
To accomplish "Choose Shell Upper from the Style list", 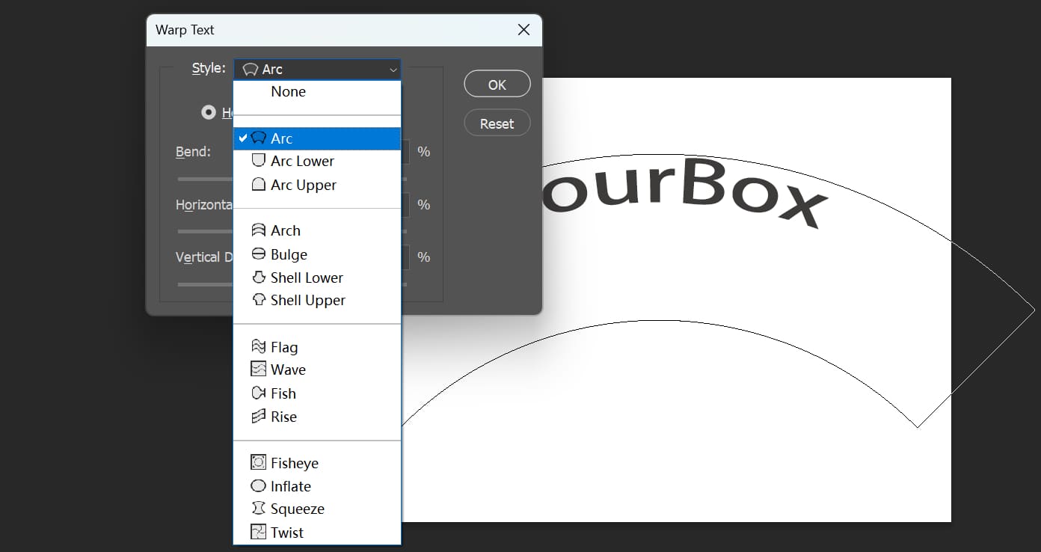I will (307, 300).
